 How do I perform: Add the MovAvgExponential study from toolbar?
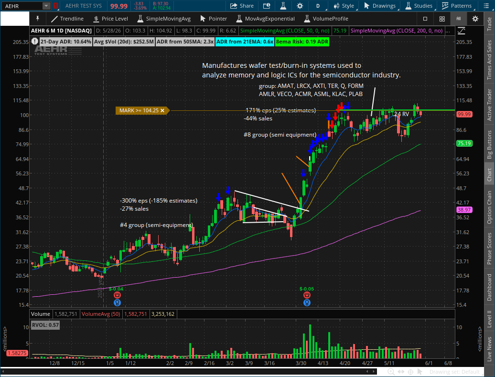[266, 19]
